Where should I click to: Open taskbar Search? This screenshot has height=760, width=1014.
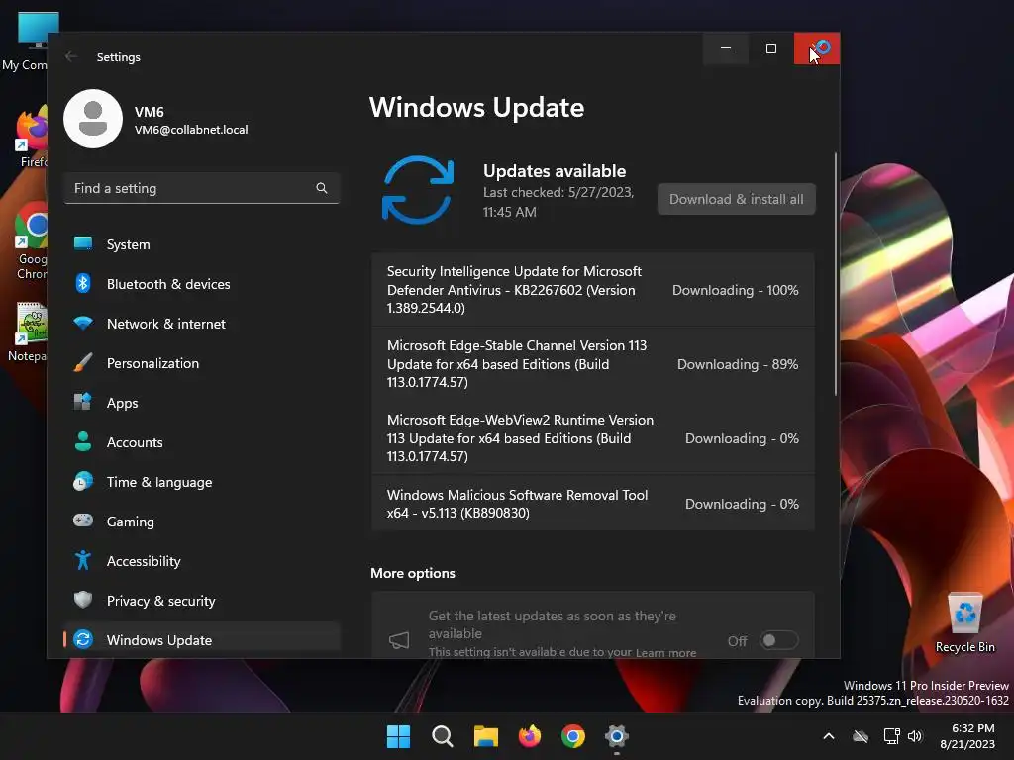(x=443, y=736)
